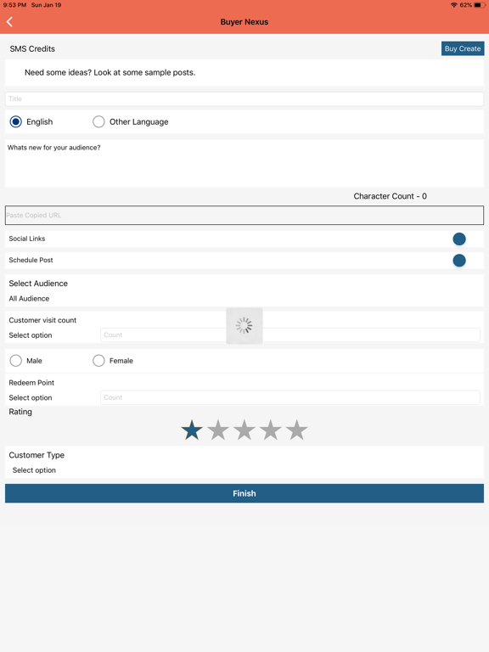Tap the Wi-Fi status icon

point(453,5)
